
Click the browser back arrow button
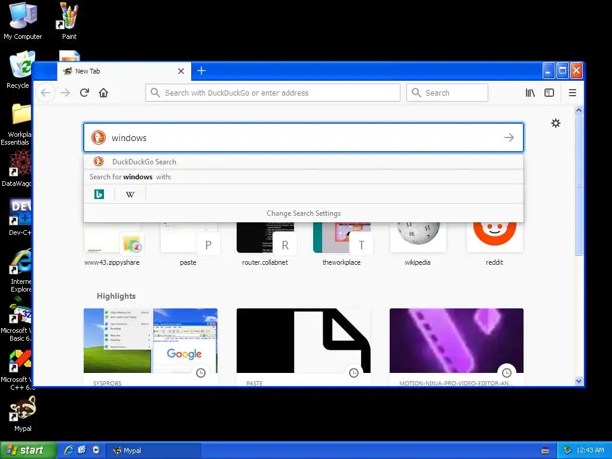[x=45, y=93]
